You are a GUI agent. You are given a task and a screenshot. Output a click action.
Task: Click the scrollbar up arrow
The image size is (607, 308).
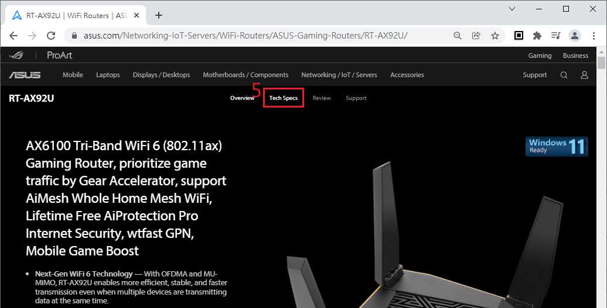click(601, 51)
